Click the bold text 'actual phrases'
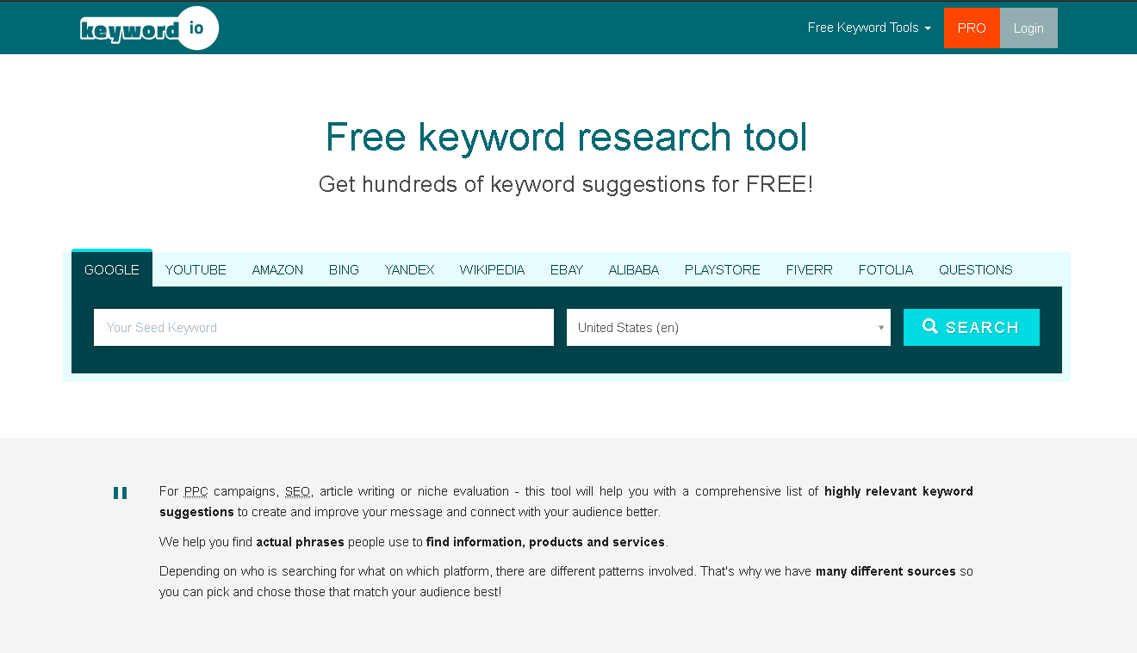 pyautogui.click(x=300, y=542)
